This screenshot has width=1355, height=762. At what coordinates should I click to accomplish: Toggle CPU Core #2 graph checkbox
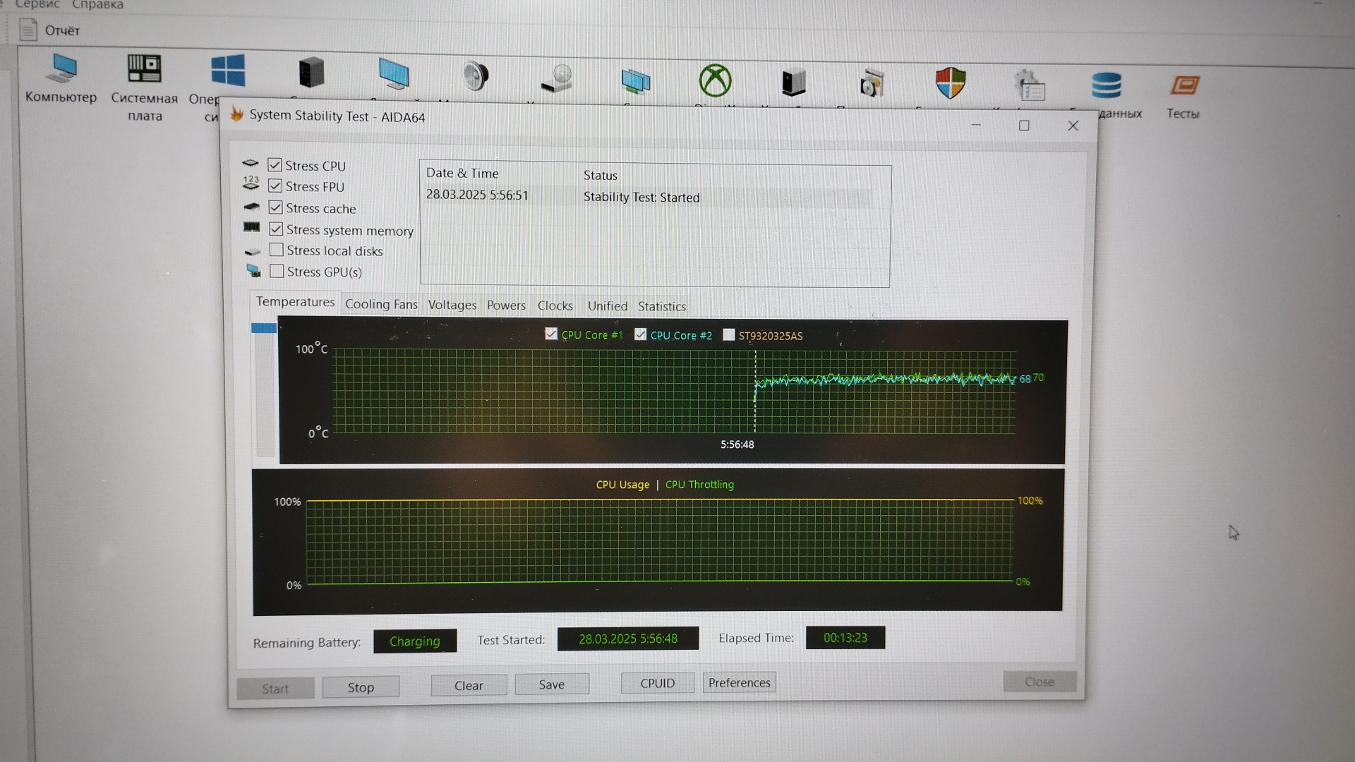click(640, 334)
